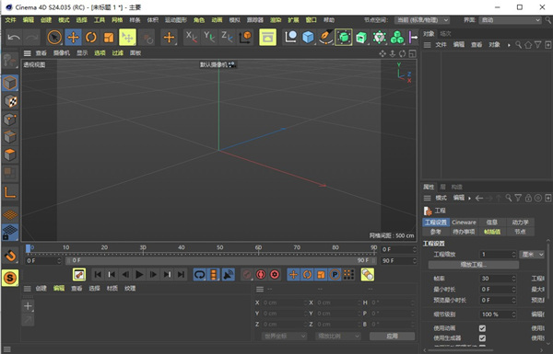Open the 渲染 menu
553x354 pixels.
276,20
